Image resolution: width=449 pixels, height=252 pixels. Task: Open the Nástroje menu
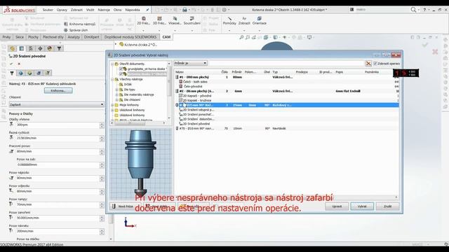pyautogui.click(x=104, y=10)
